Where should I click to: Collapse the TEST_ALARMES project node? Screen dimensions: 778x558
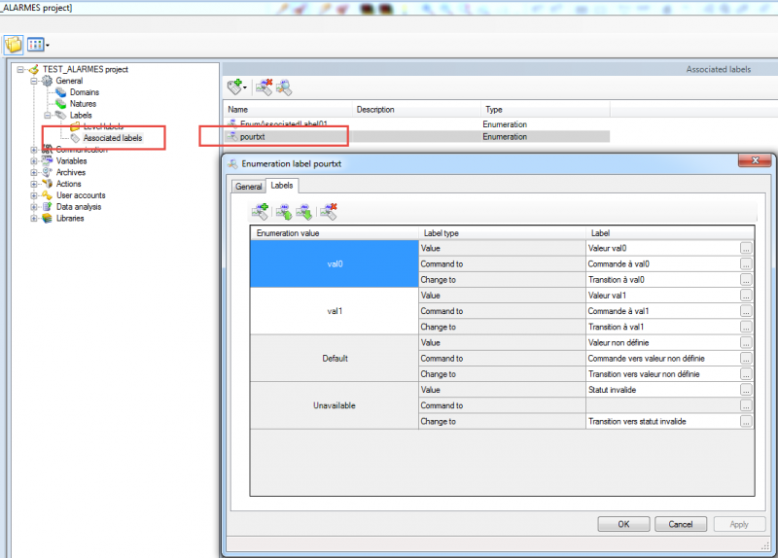[20, 69]
